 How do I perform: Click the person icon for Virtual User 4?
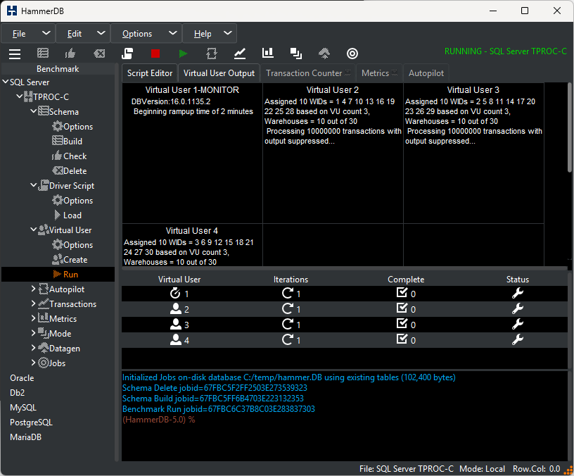176,339
